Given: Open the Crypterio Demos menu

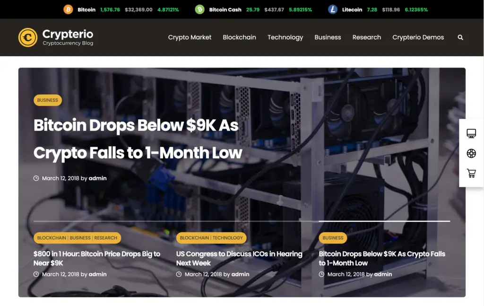Looking at the screenshot, I should [x=418, y=37].
